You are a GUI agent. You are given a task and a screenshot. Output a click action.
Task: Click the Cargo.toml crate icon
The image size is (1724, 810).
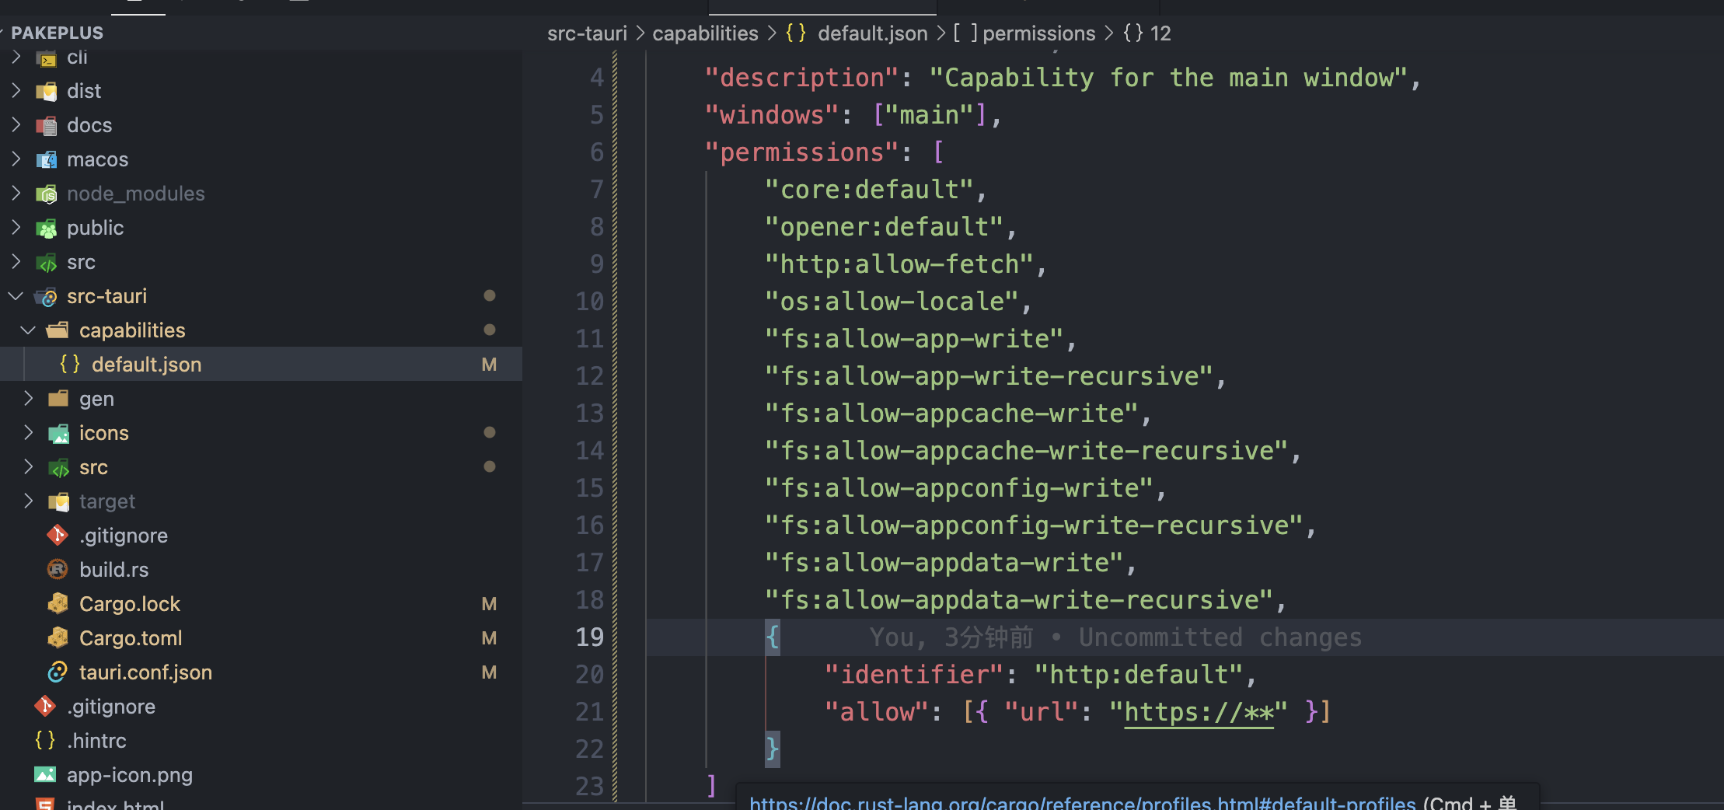[57, 637]
